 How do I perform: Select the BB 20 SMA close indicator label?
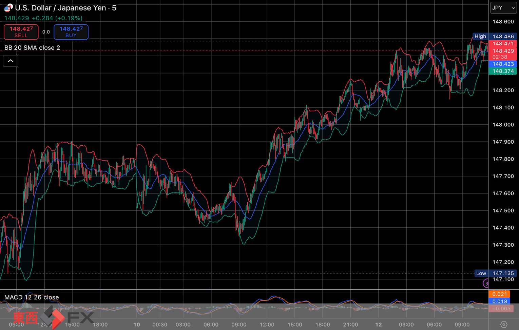(32, 48)
